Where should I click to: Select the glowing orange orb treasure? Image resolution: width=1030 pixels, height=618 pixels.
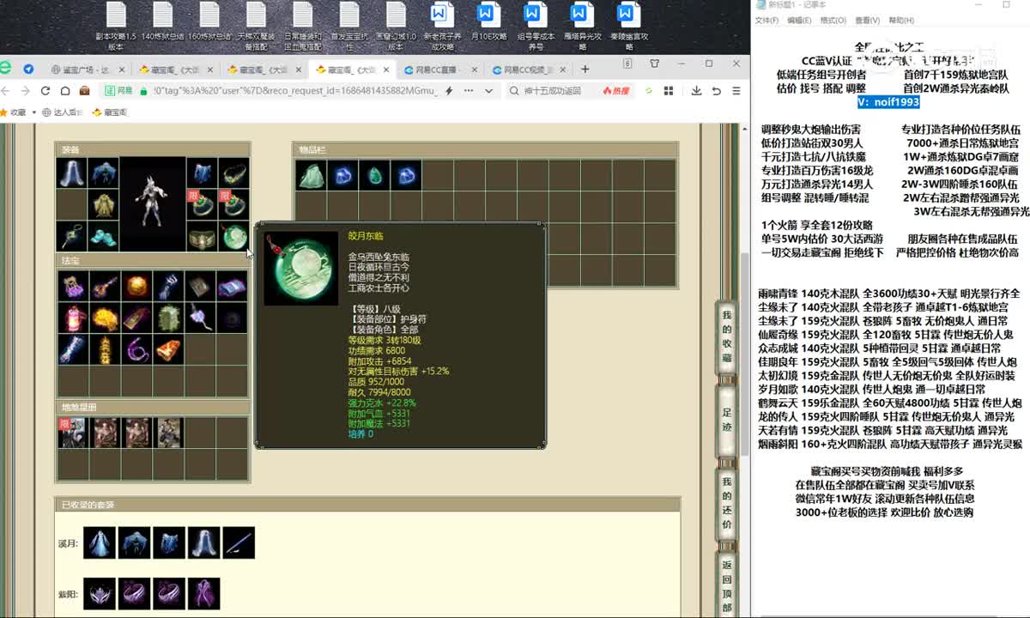[136, 286]
